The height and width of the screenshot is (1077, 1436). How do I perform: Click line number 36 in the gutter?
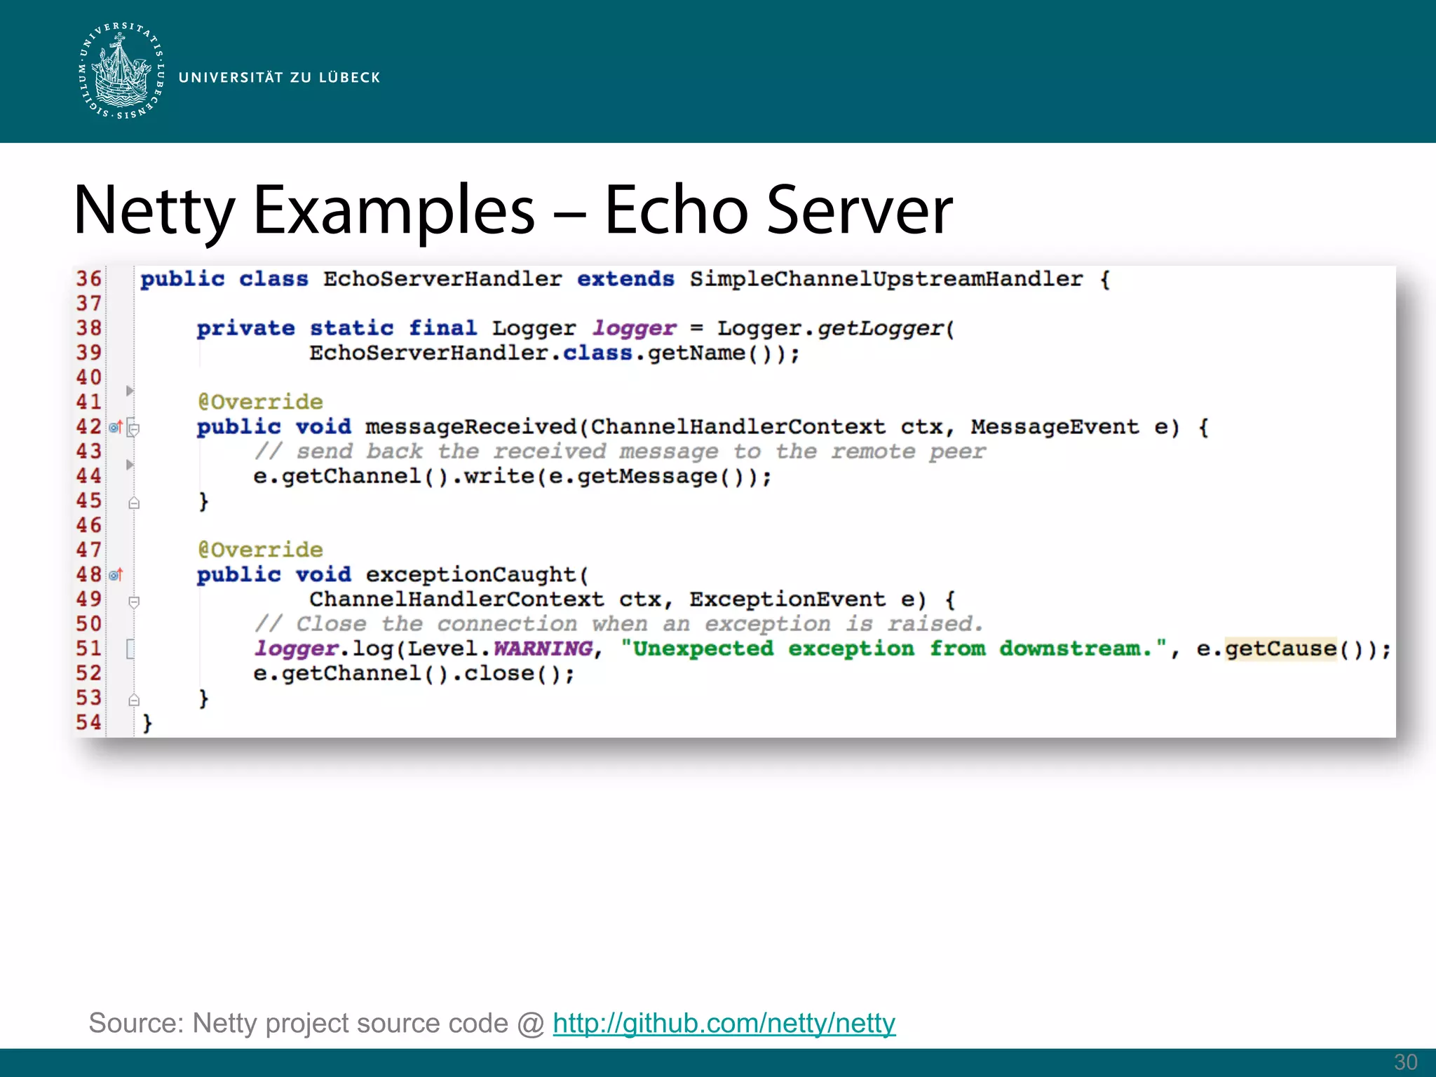[89, 279]
